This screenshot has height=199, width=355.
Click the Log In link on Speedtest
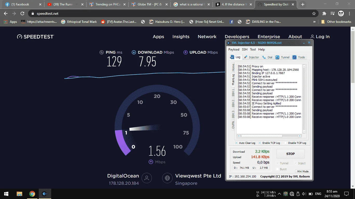[320, 37]
